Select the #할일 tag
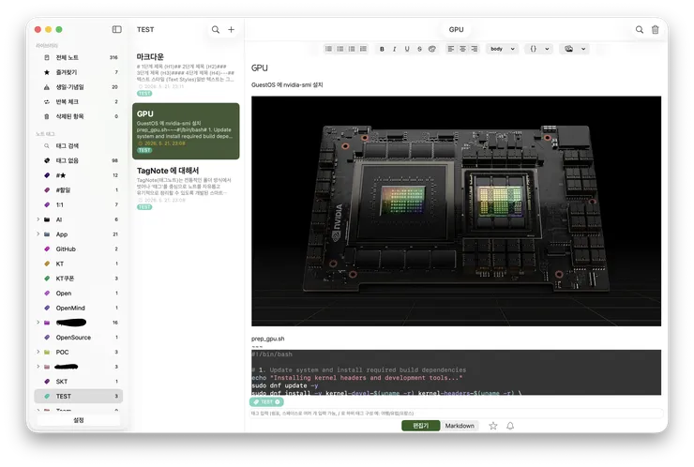 [79, 190]
